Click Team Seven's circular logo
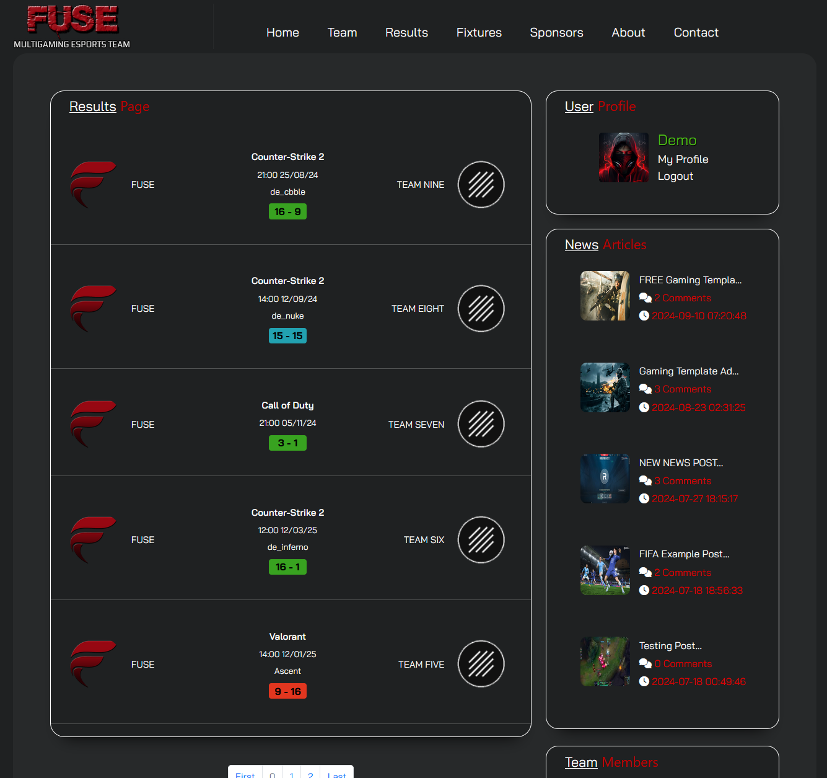The height and width of the screenshot is (778, 827). 481,424
